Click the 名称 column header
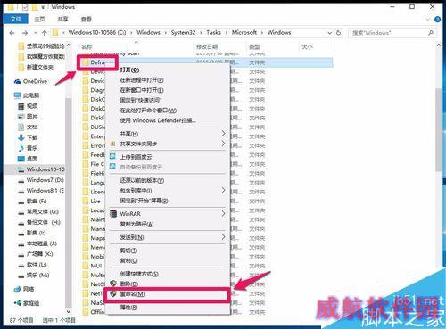Screen dimensions: 446x329 tap(87, 46)
